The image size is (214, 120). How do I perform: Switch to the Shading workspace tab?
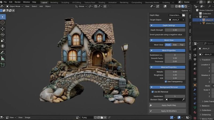102,2
